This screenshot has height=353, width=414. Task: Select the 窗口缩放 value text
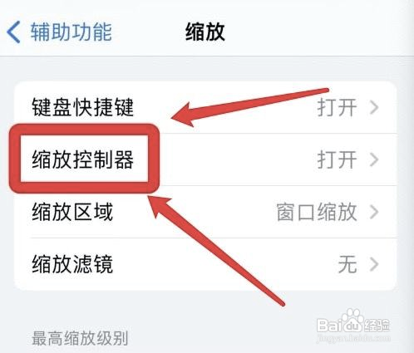(x=317, y=212)
